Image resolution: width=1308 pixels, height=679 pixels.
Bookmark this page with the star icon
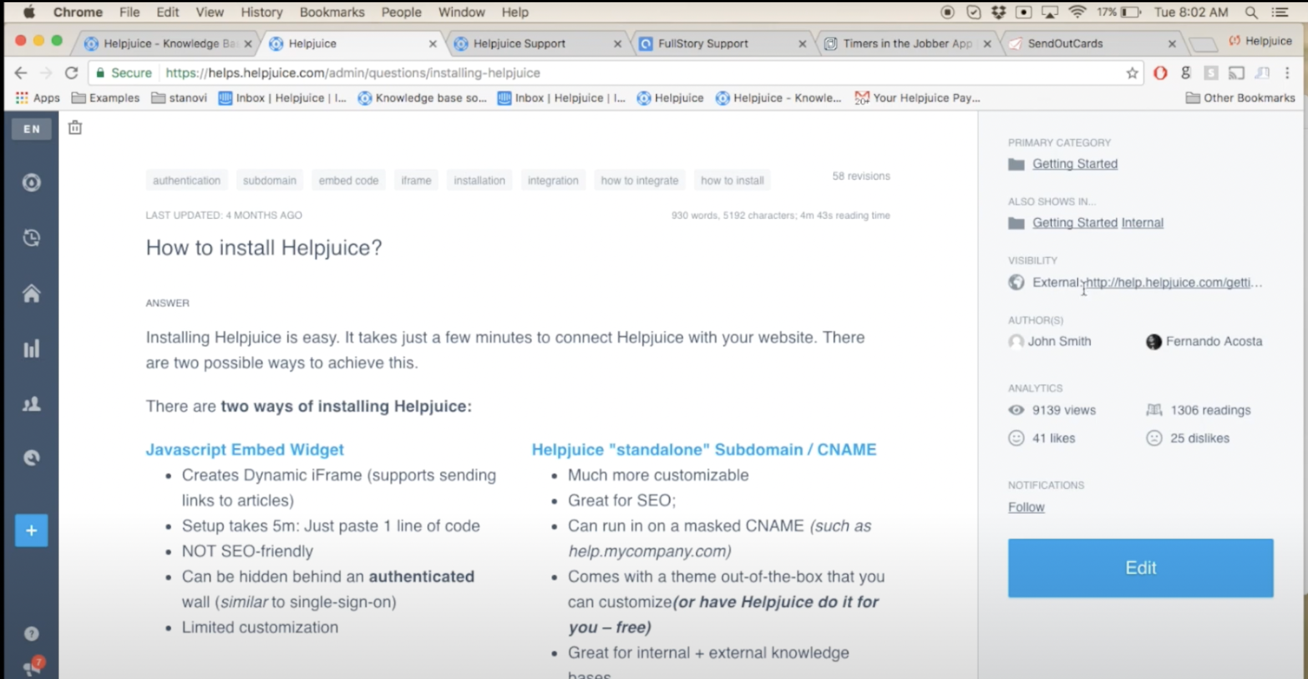pos(1132,73)
